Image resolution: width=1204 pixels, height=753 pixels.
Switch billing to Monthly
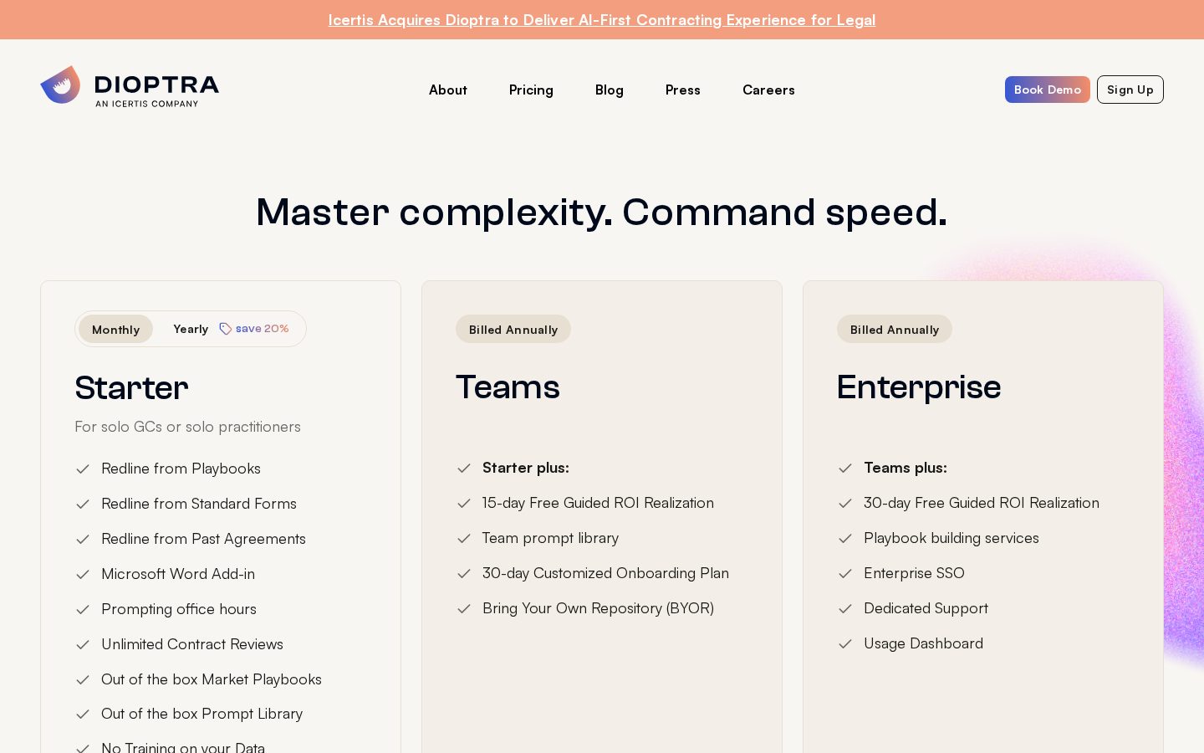[x=116, y=329]
